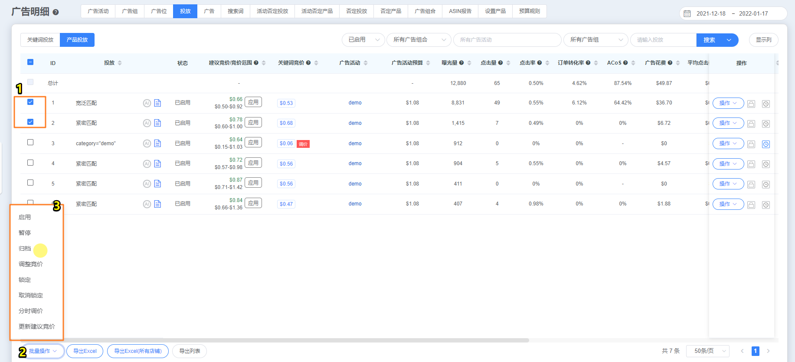795x362 pixels.
Task: Click 应用 button for row 4 suggested bid
Action: (253, 163)
